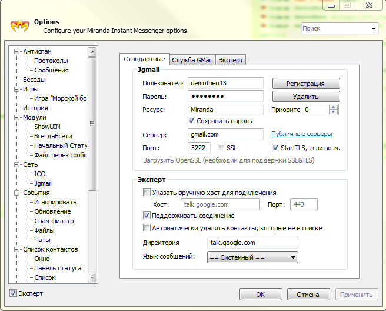Collapse the Сеть tree node
Image resolution: width=386 pixels, height=311 pixels.
click(16, 164)
